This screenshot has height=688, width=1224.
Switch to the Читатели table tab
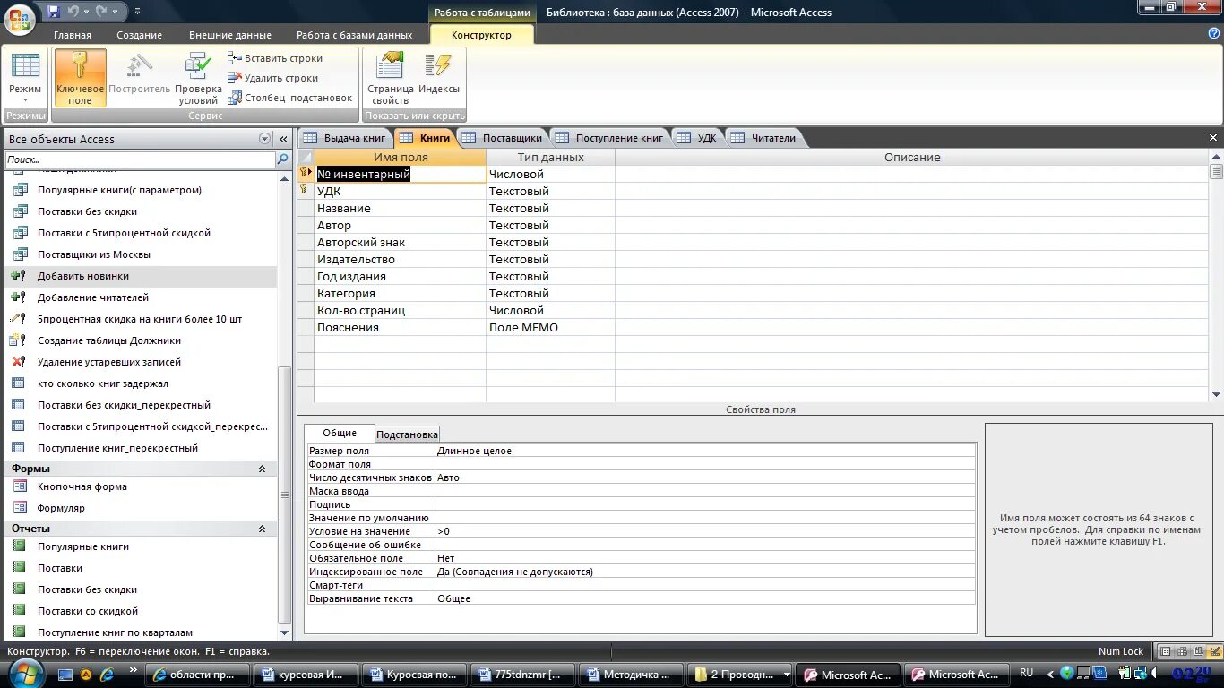(763, 138)
